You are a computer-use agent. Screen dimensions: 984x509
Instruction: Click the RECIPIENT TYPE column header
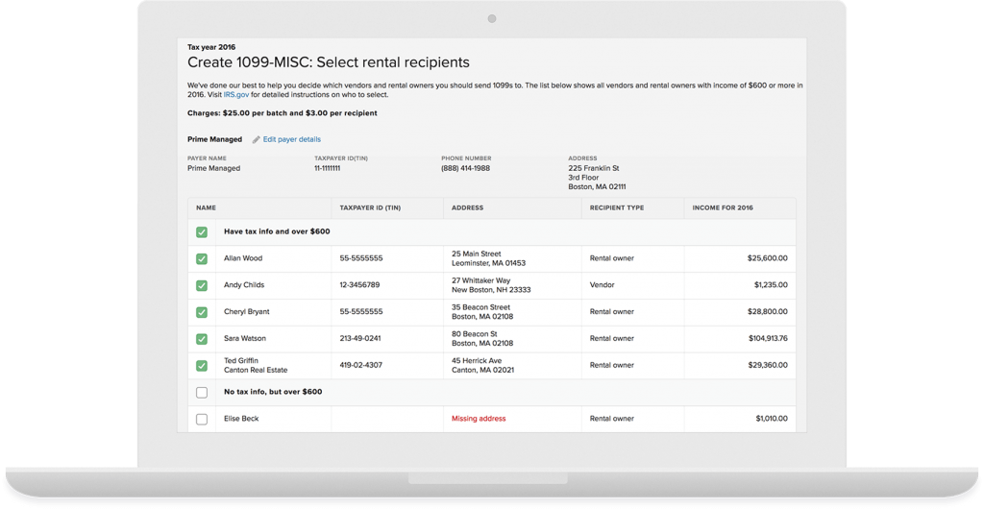617,207
